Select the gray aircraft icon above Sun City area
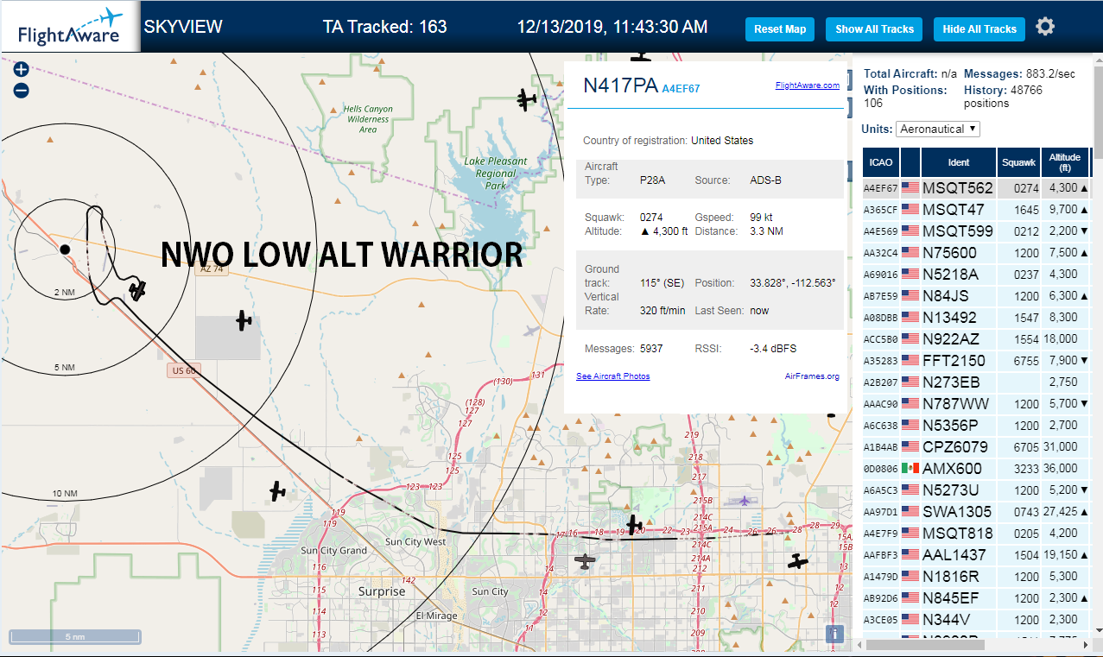The height and width of the screenshot is (657, 1103). click(x=586, y=562)
